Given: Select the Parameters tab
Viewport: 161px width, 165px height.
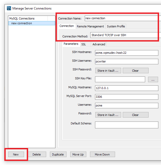Looking at the screenshot, I should [71, 44].
